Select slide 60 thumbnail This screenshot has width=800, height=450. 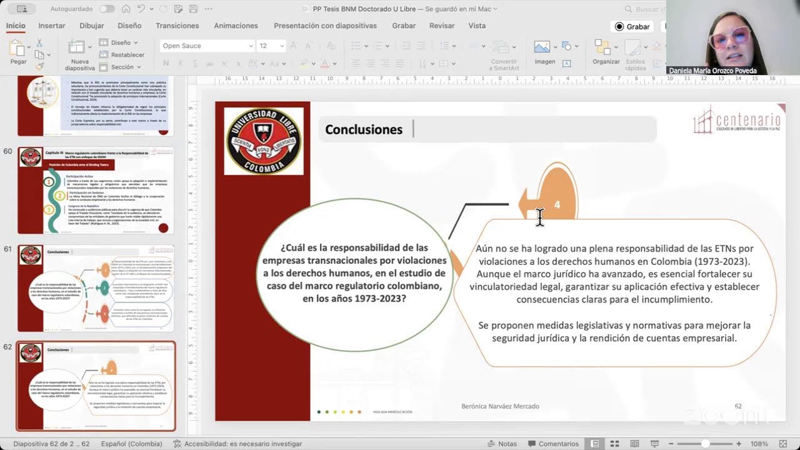[x=95, y=191]
